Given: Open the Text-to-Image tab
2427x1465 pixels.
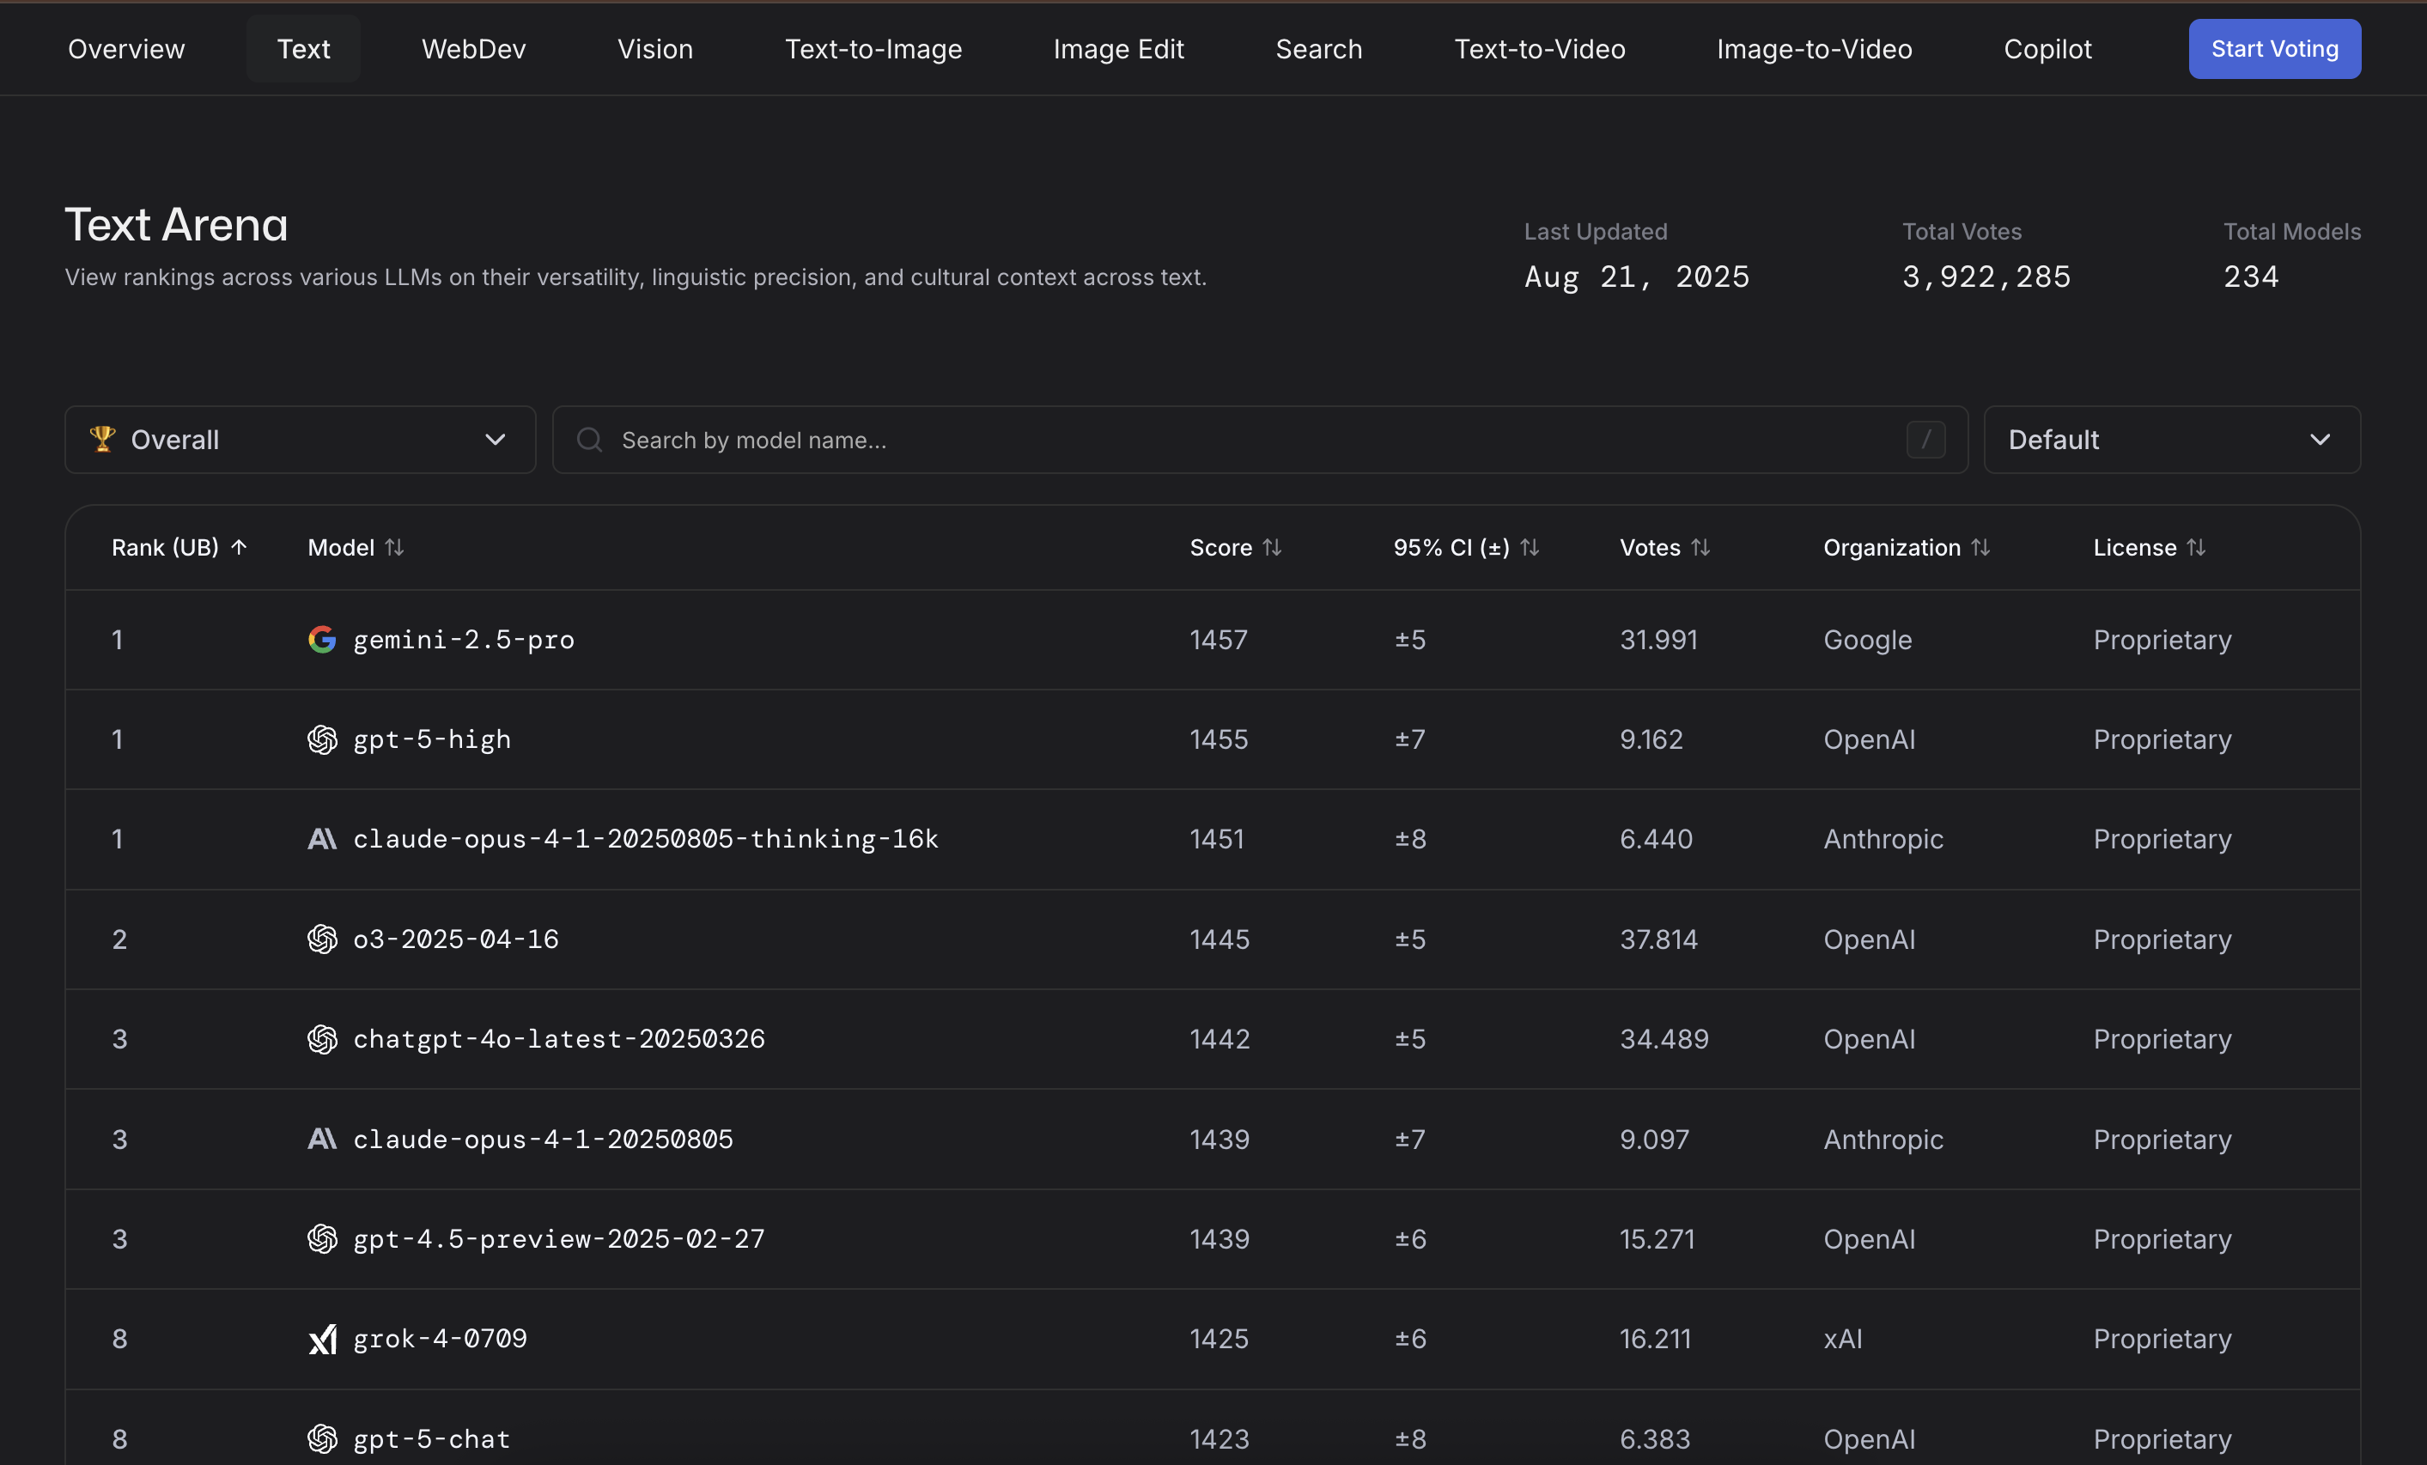Looking at the screenshot, I should point(873,49).
